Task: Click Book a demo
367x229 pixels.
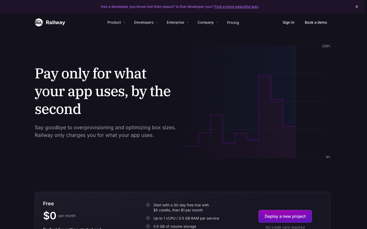Action: [x=316, y=22]
